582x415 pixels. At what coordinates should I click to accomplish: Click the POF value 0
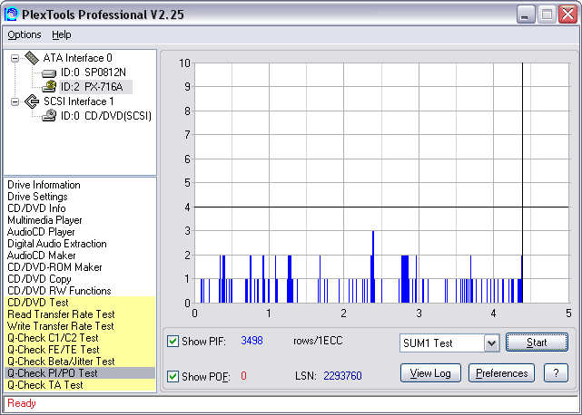(243, 376)
